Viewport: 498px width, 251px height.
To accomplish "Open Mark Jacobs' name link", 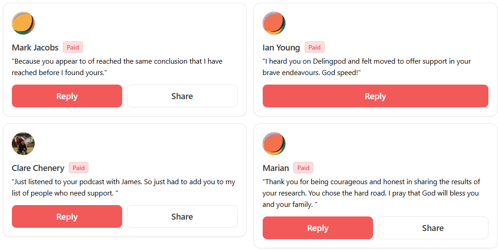I will (x=35, y=47).
